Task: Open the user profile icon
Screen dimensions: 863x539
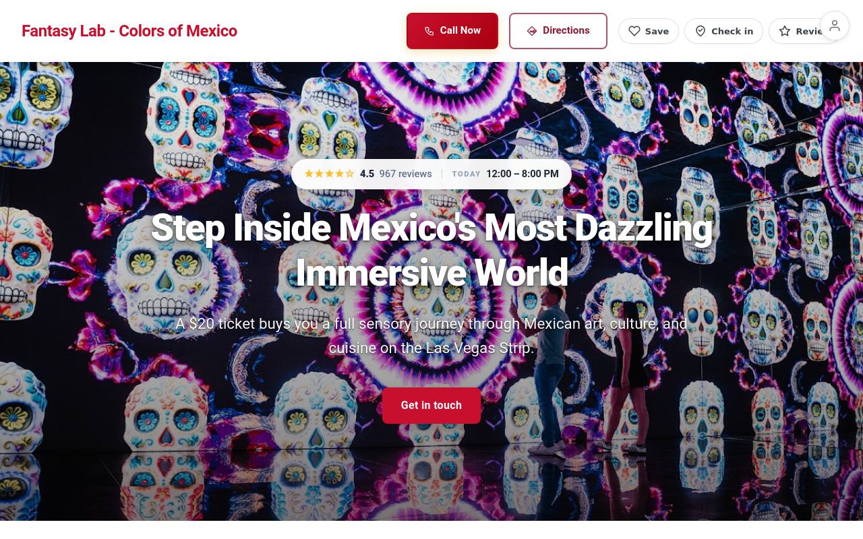Action: 835,26
